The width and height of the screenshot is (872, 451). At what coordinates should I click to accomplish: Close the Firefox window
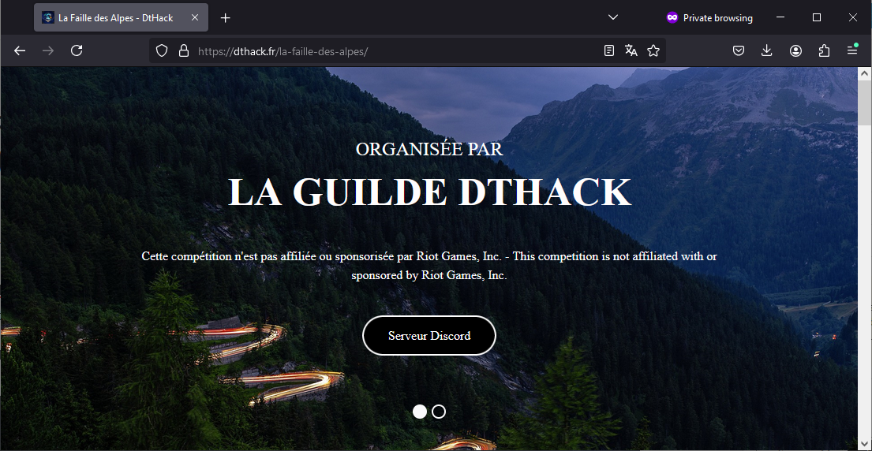852,18
